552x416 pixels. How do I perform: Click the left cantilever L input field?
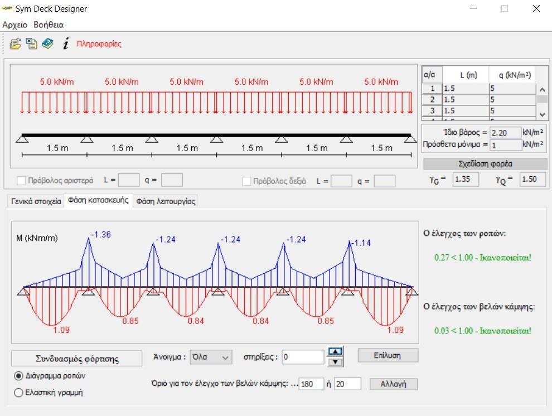[x=129, y=180]
